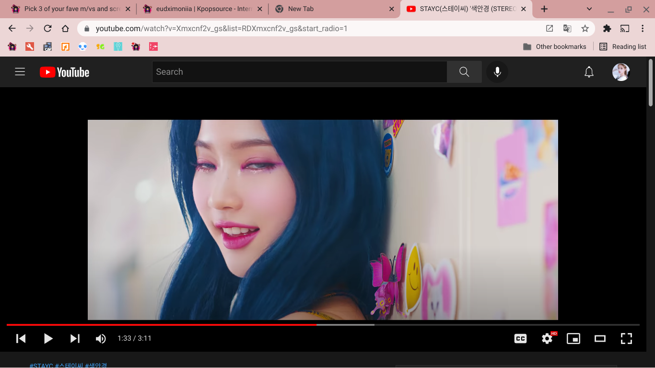
Task: Play the paused video
Action: [x=48, y=338]
